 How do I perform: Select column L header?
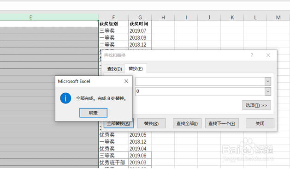point(255,17)
